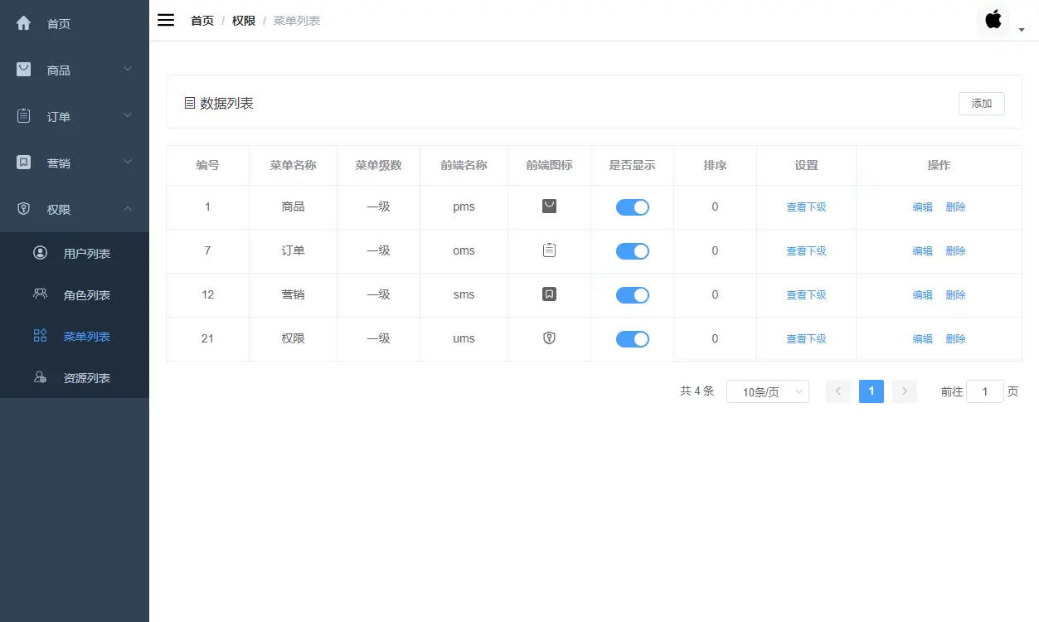Click the 添加 button
Screen dimensions: 1039x622
[982, 104]
